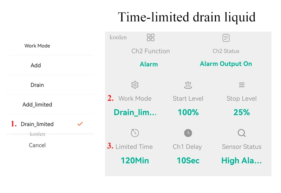The height and width of the screenshot is (193, 281).
Task: Adjust the 100% Start Level value
Action: pyautogui.click(x=188, y=113)
